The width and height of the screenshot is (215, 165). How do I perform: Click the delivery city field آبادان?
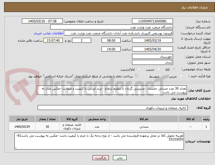(152, 62)
